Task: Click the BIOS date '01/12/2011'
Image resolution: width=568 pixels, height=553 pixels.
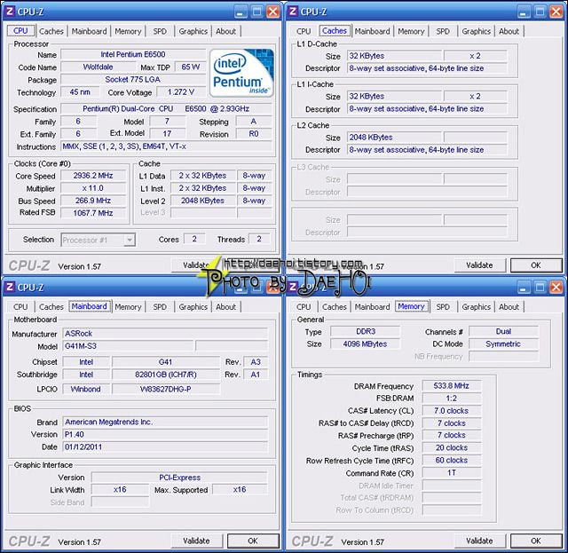Action: [x=165, y=446]
